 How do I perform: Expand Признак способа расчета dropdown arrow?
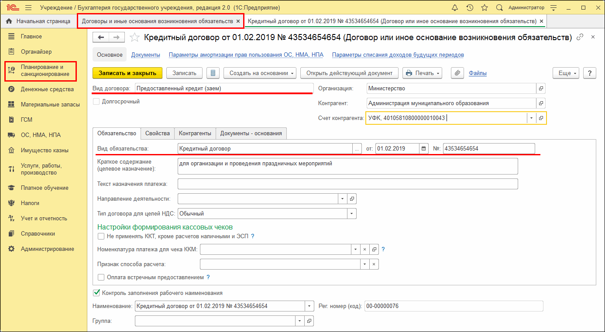tap(365, 264)
